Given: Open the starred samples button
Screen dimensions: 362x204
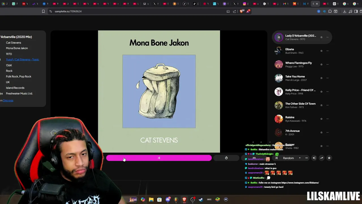Looking at the screenshot, I should 329,158.
